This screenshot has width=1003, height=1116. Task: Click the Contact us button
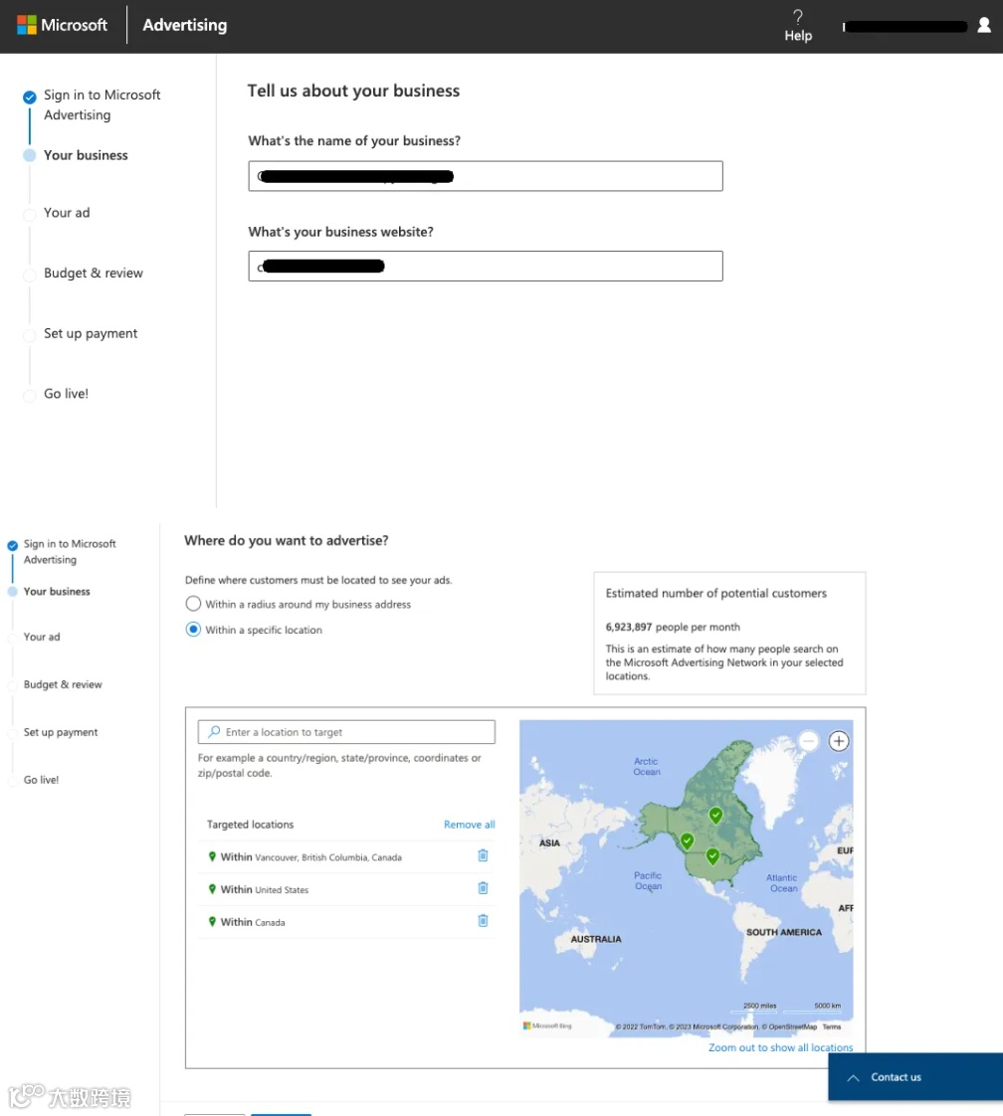click(915, 1077)
